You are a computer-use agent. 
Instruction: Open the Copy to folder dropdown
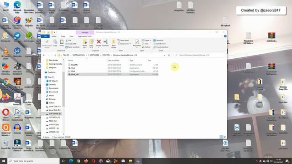point(91,44)
